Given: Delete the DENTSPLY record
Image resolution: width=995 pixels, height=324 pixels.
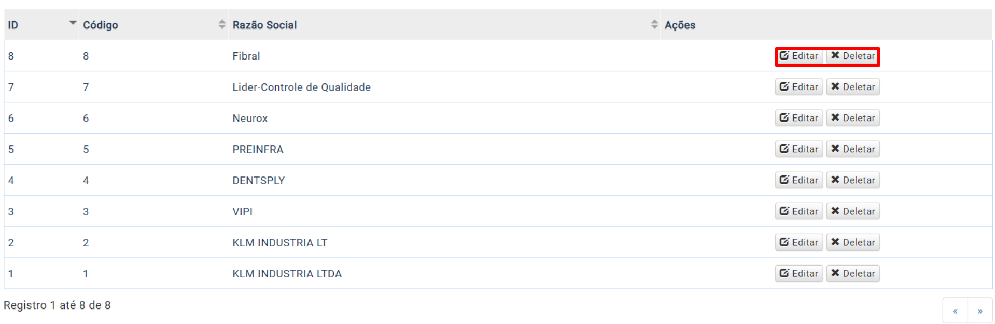Looking at the screenshot, I should coord(853,180).
